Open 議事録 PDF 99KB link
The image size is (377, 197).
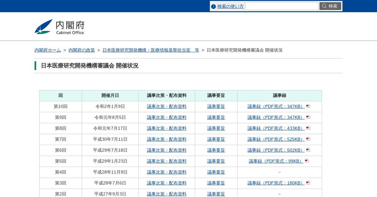click(x=276, y=161)
